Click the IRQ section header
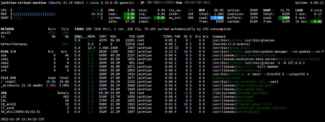 pos(4,93)
